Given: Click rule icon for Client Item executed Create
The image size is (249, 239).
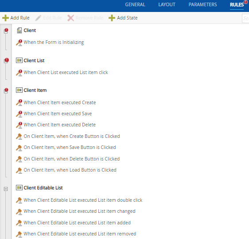Looking at the screenshot, I should coord(19,103).
